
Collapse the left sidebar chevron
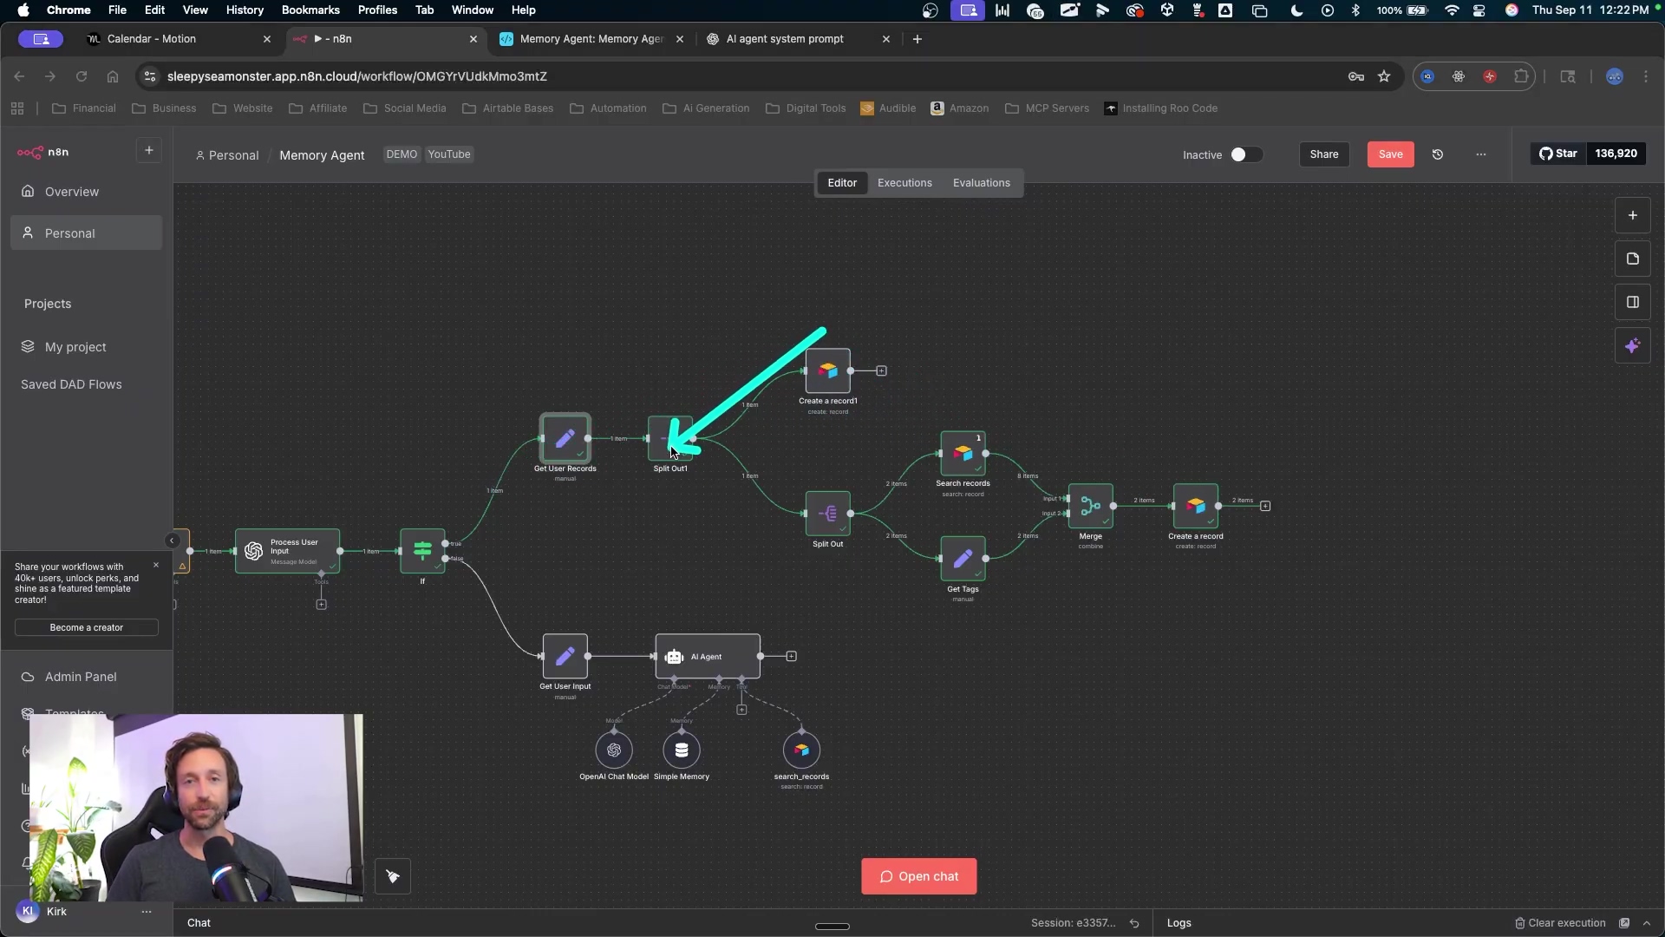point(172,541)
